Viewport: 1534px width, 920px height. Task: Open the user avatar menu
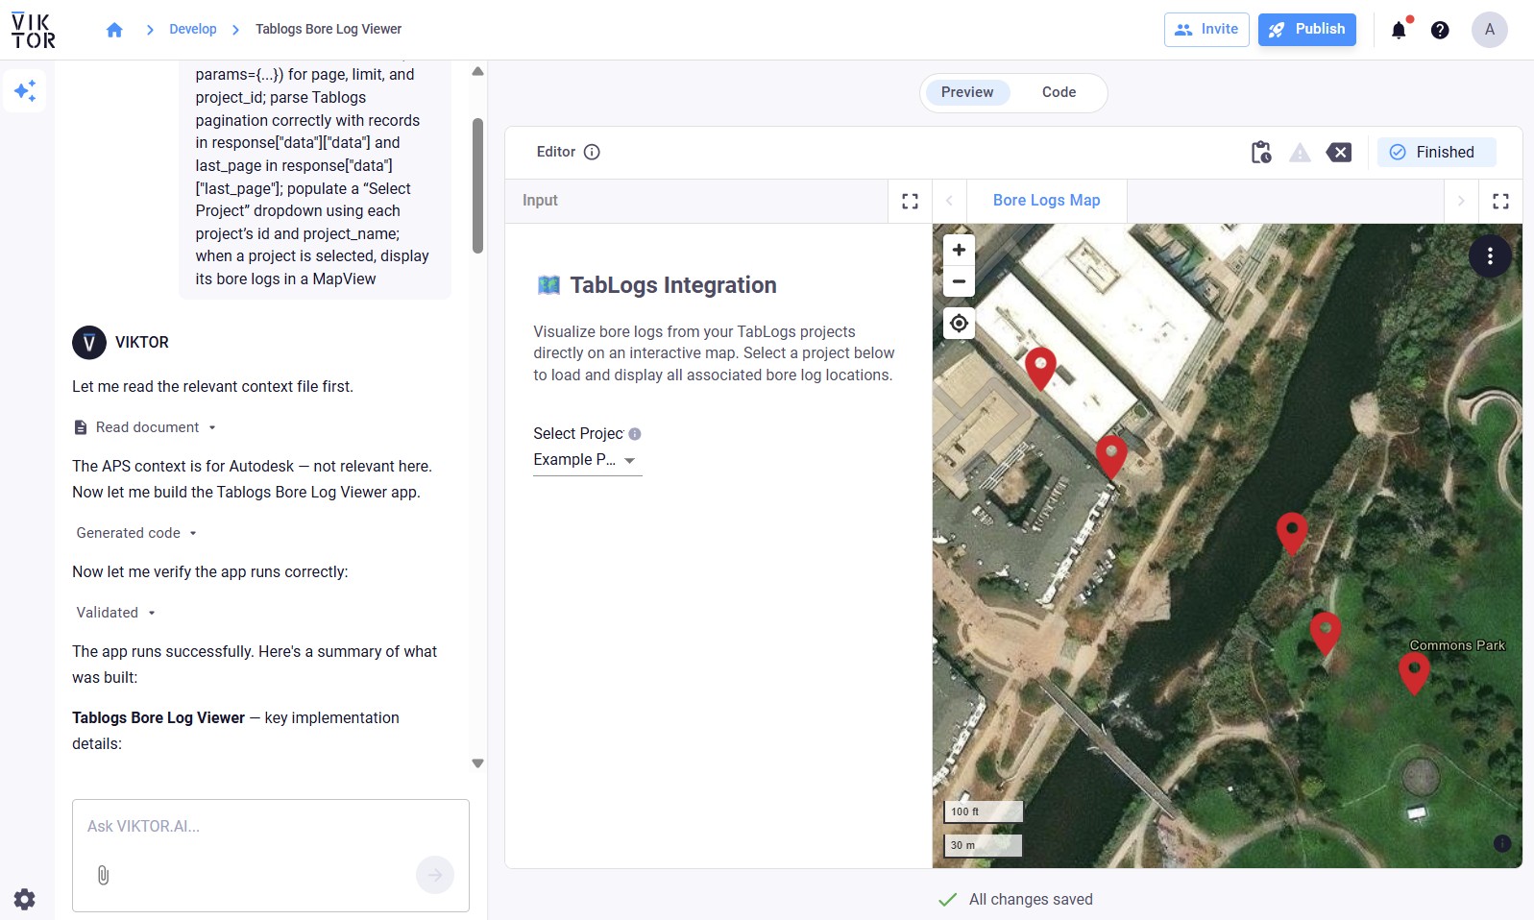click(x=1490, y=30)
